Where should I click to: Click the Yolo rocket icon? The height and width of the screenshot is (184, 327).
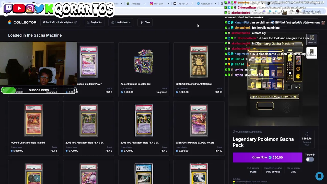[142, 22]
